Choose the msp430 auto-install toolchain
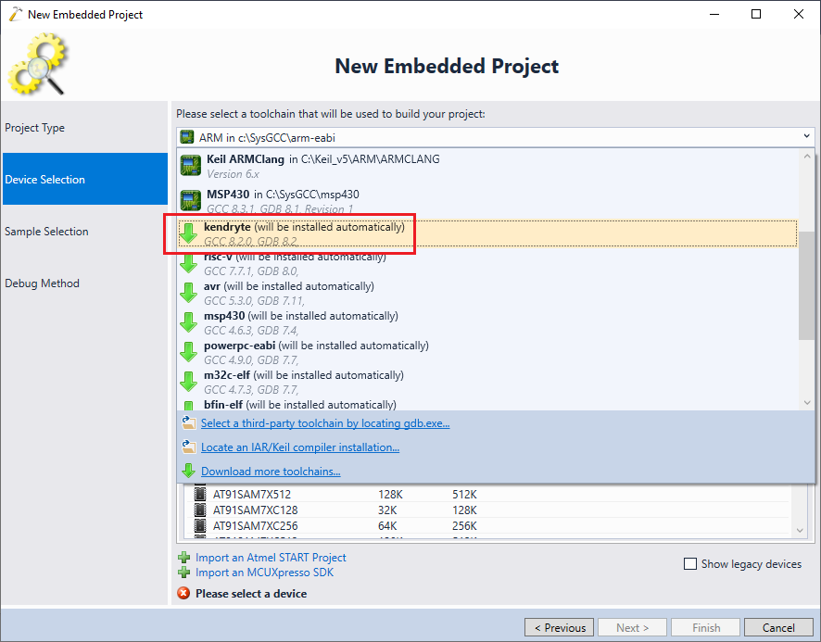This screenshot has height=642, width=821. [x=488, y=322]
